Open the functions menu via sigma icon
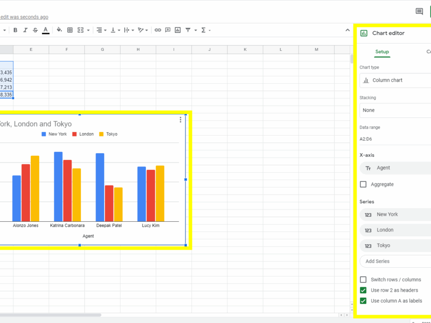The height and width of the screenshot is (323, 431). [x=203, y=30]
